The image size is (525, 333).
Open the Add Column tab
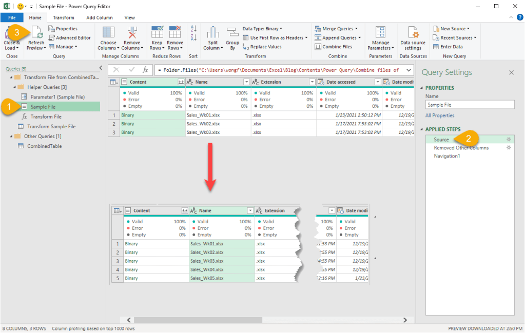(99, 17)
